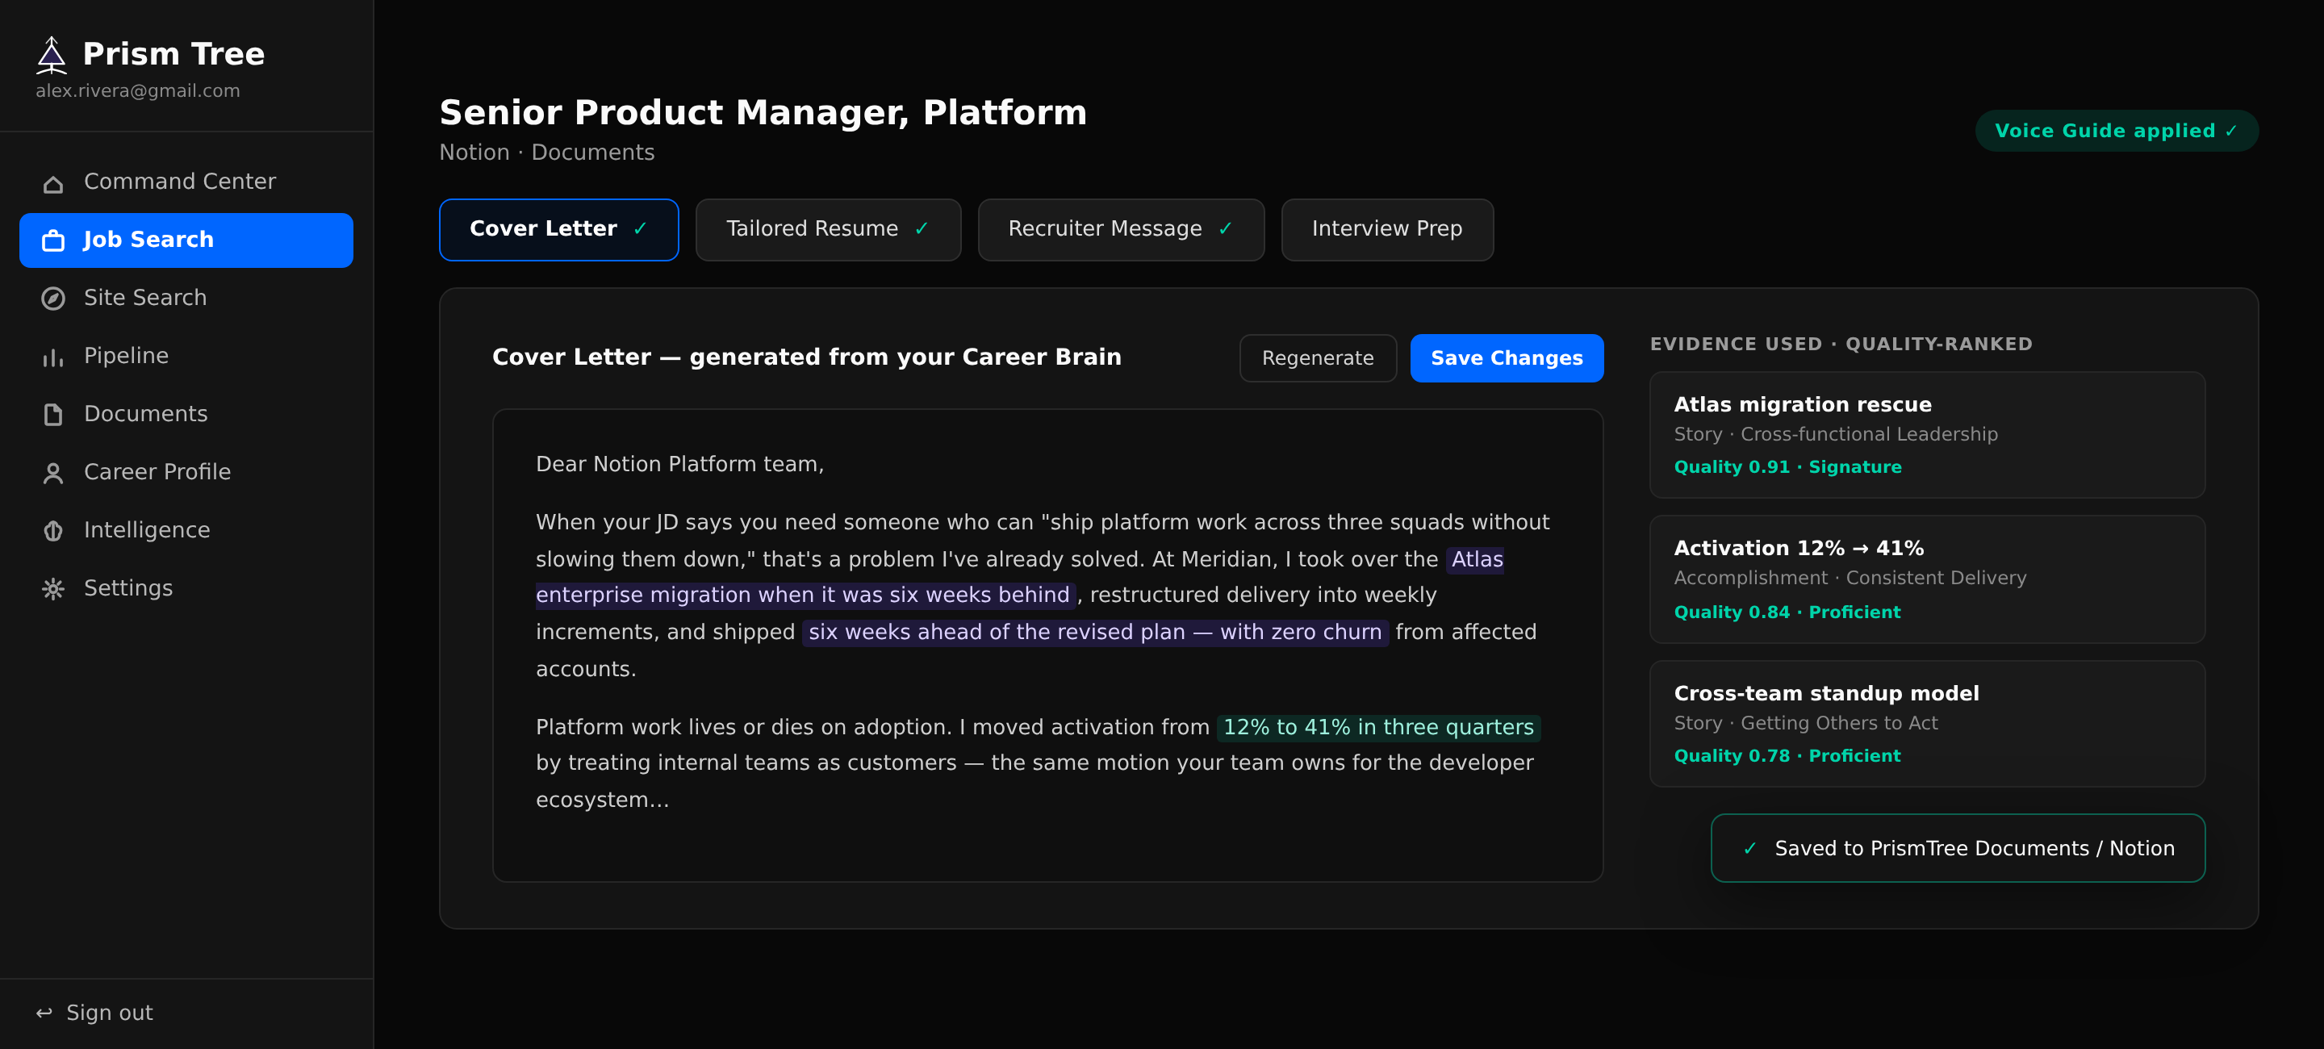Screen dimensions: 2324x1049
Task: Open the Atlas migration rescue evidence card
Action: [1927, 435]
